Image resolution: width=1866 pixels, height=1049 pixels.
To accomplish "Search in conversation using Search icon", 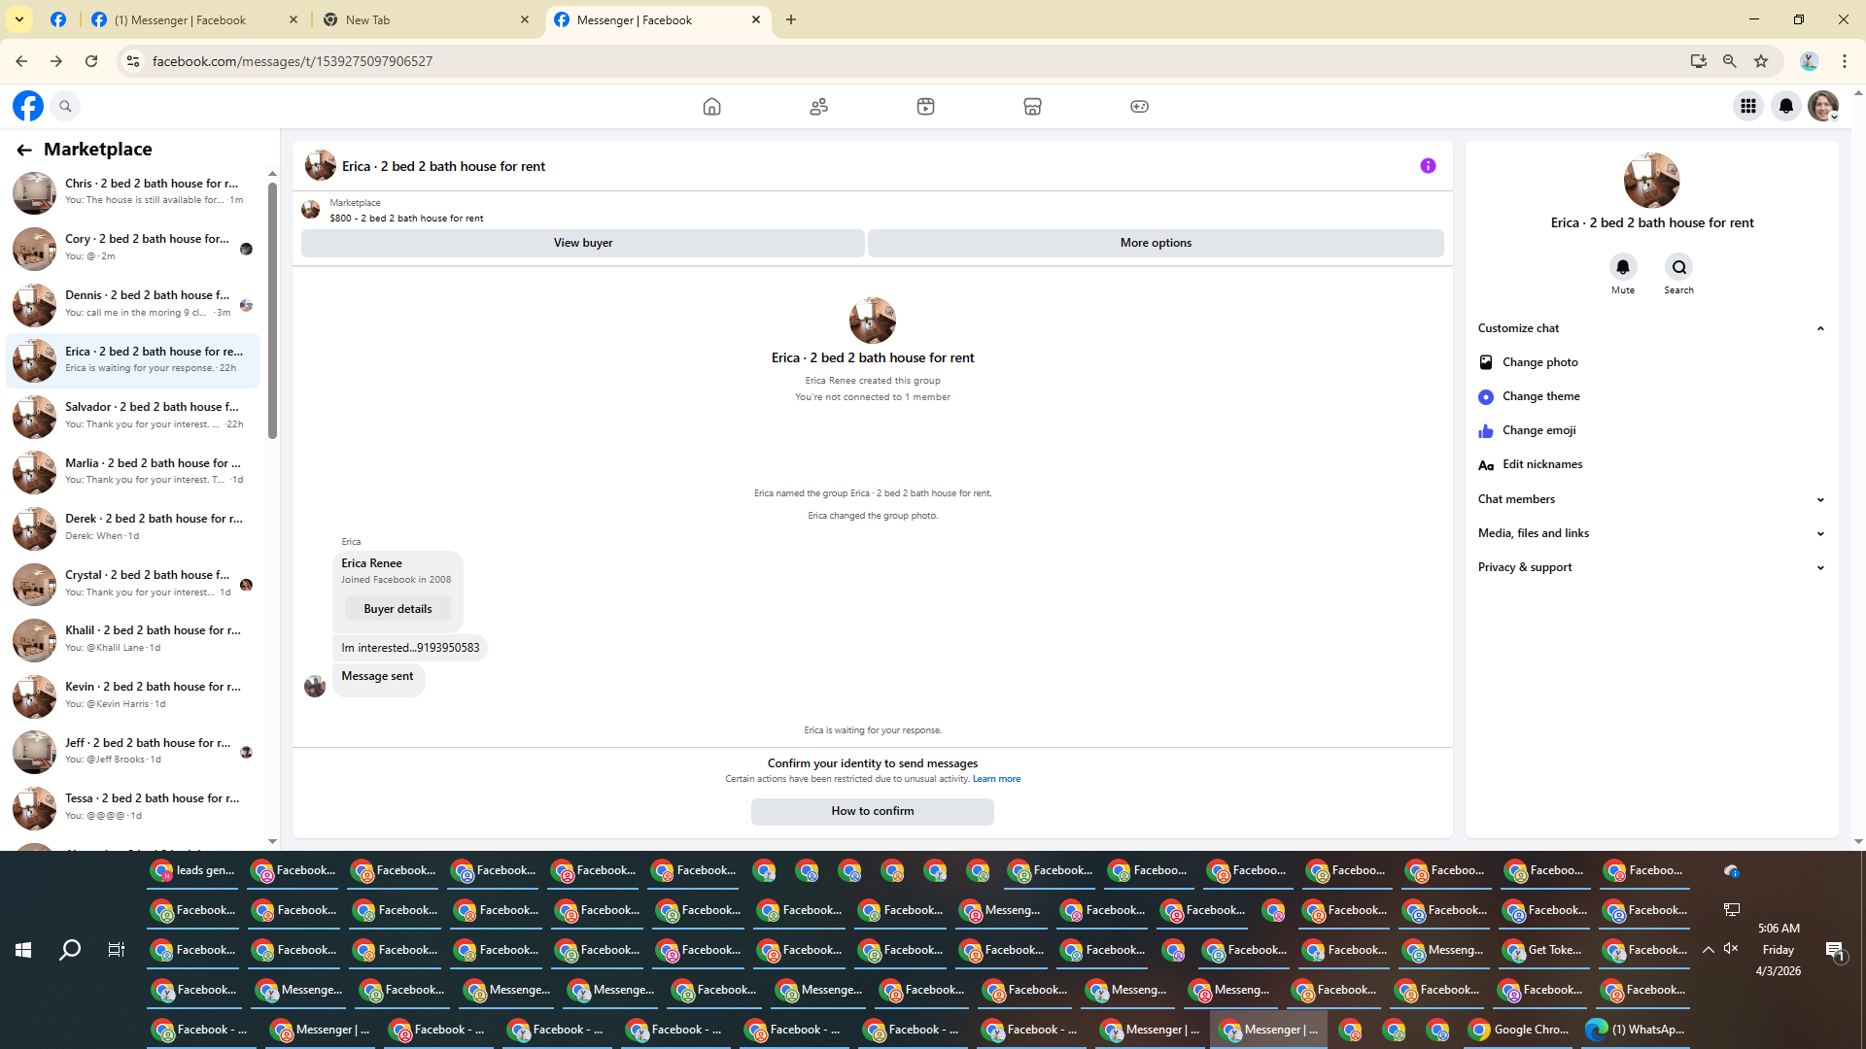I will tap(1678, 267).
